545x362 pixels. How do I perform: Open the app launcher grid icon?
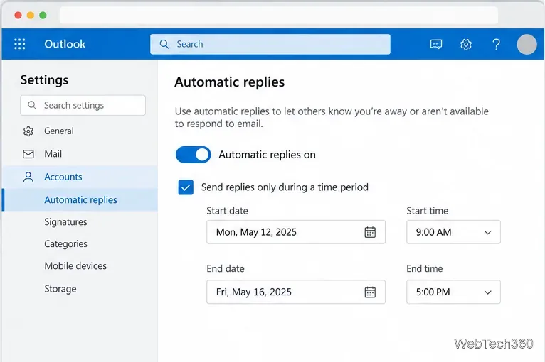[19, 44]
